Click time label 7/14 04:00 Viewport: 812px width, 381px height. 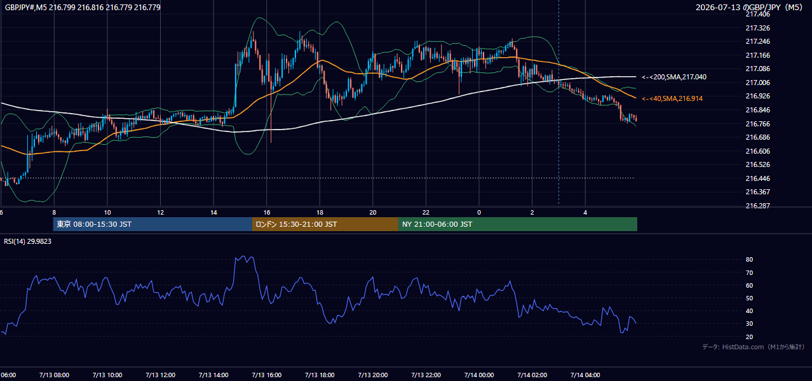tap(585, 375)
